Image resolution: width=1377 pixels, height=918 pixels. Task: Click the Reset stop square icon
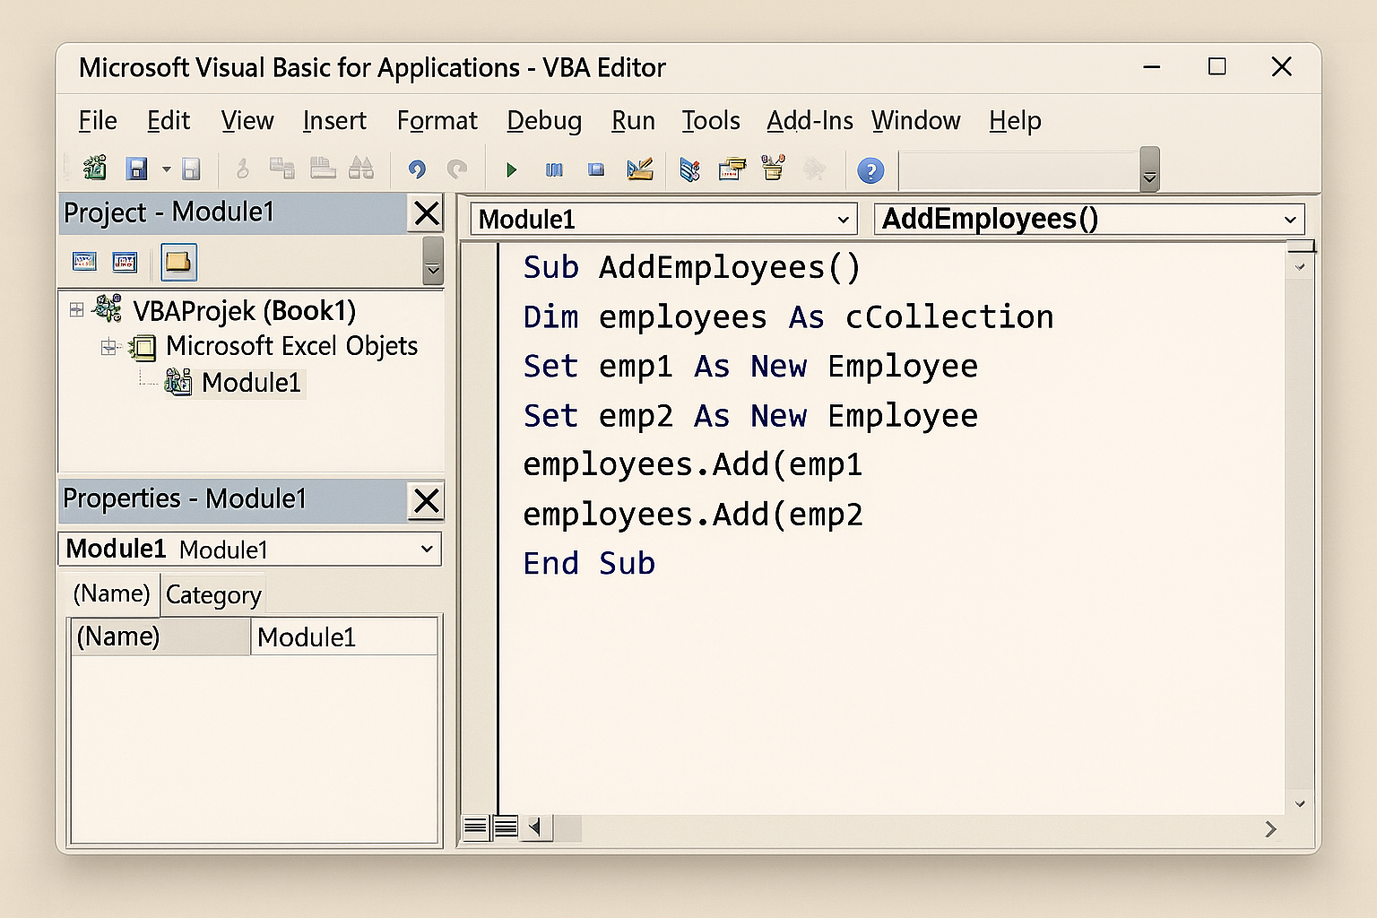click(x=596, y=169)
